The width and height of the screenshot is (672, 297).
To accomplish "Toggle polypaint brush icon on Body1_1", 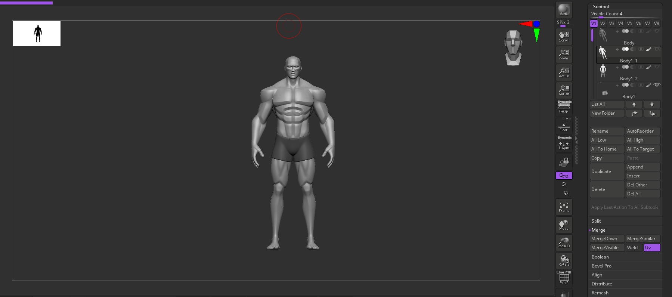I will pos(649,49).
